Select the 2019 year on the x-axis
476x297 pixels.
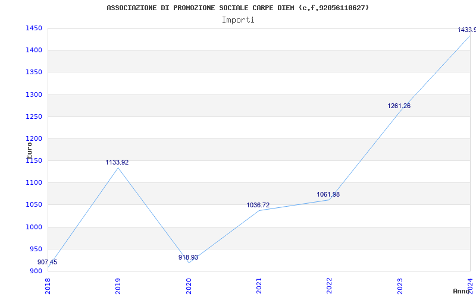pyautogui.click(x=118, y=285)
